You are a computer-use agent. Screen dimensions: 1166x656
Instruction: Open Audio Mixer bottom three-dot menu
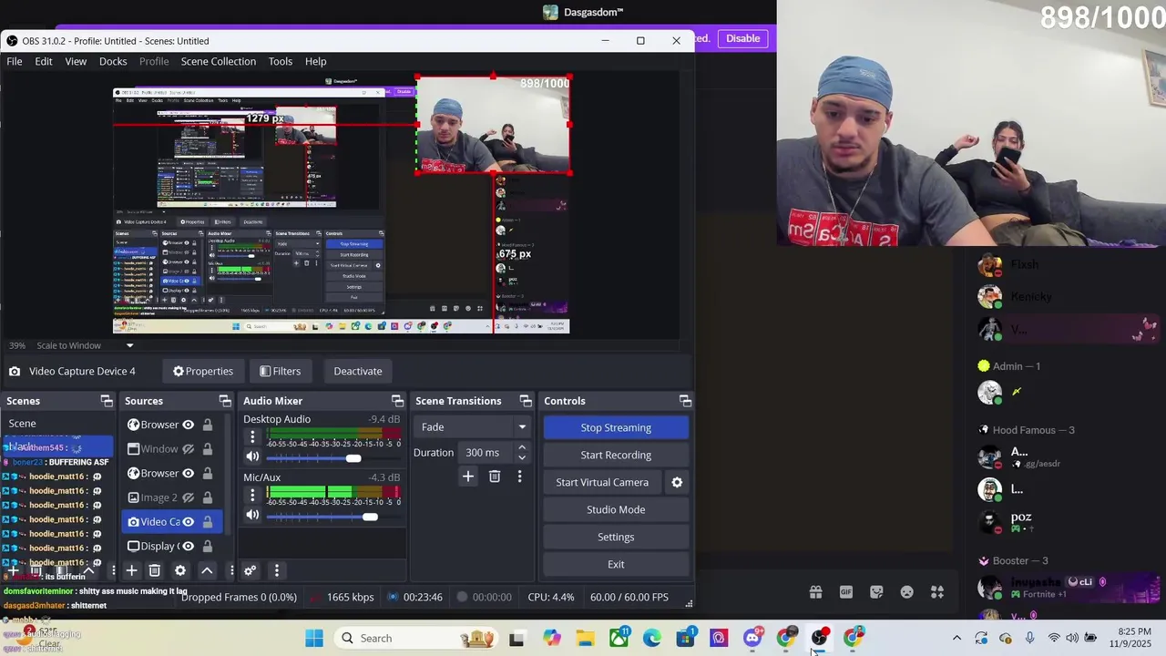pos(276,570)
